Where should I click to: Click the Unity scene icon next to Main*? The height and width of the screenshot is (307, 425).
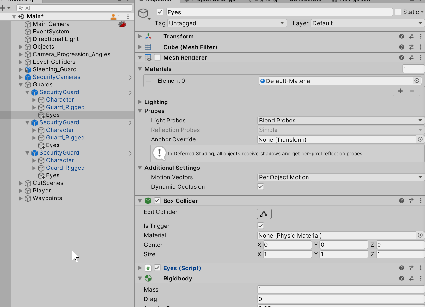(21, 16)
